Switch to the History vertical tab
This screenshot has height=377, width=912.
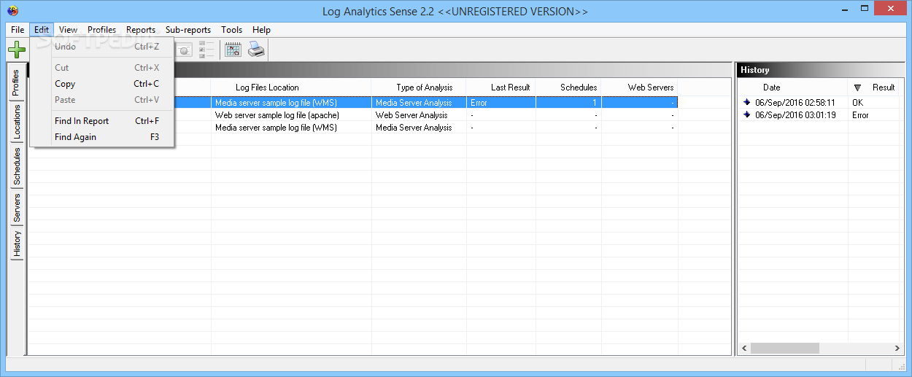click(17, 244)
